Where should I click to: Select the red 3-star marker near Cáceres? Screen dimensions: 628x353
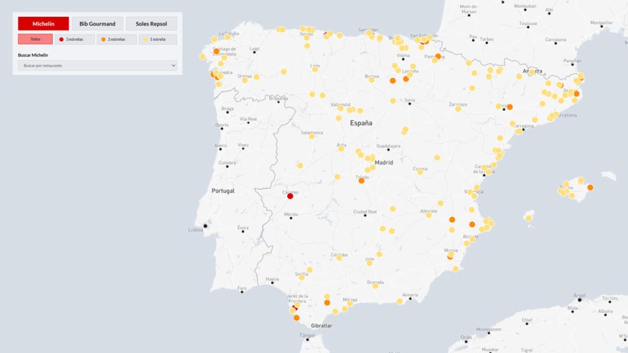(289, 196)
